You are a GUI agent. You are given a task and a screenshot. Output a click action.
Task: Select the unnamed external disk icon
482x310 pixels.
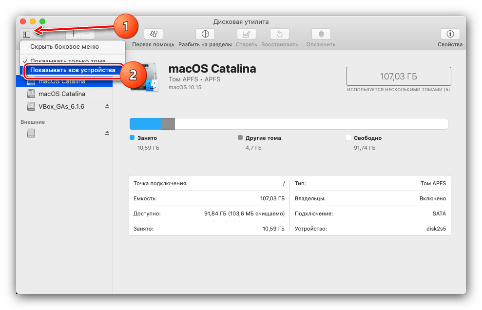[31, 133]
